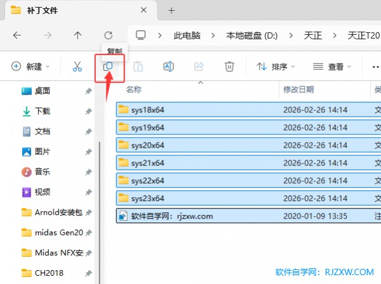Sort by the 修改日期 column header
This screenshot has width=381, height=284.
(x=298, y=89)
